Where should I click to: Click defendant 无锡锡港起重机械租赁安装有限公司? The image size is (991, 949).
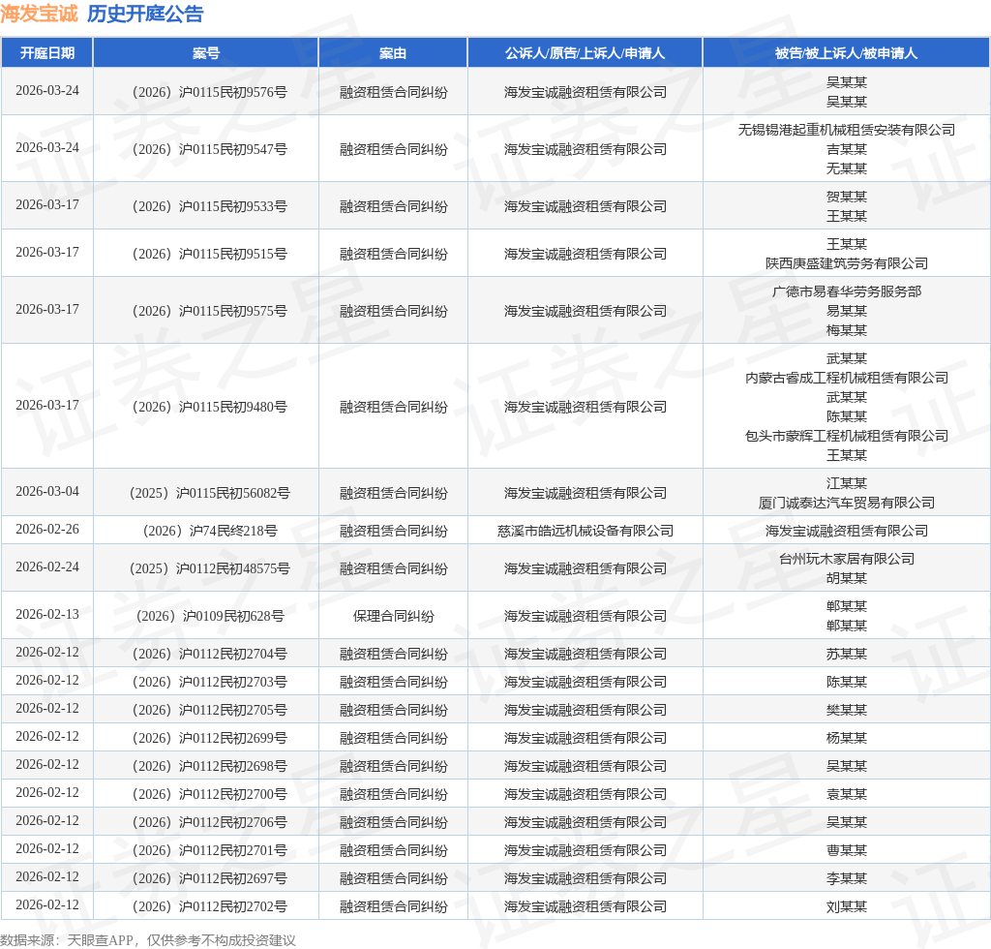click(846, 130)
